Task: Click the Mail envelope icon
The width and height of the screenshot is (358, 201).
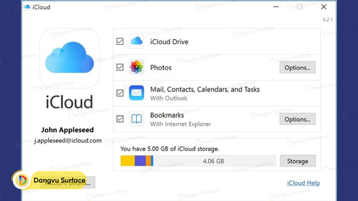Action: (136, 93)
